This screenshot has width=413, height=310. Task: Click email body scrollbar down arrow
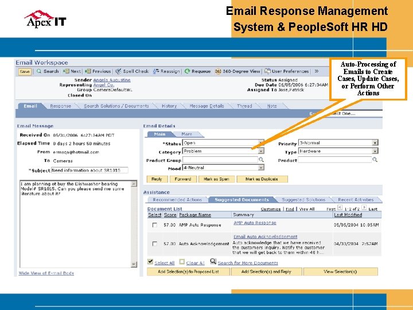134,264
